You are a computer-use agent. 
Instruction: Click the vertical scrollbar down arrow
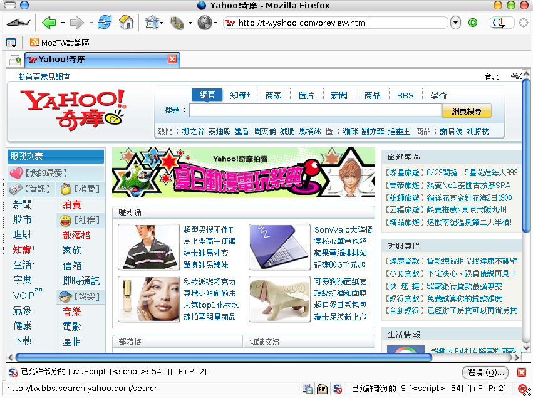pos(526,348)
